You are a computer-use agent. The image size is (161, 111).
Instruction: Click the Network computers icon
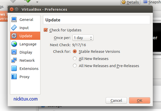[x=14, y=60]
